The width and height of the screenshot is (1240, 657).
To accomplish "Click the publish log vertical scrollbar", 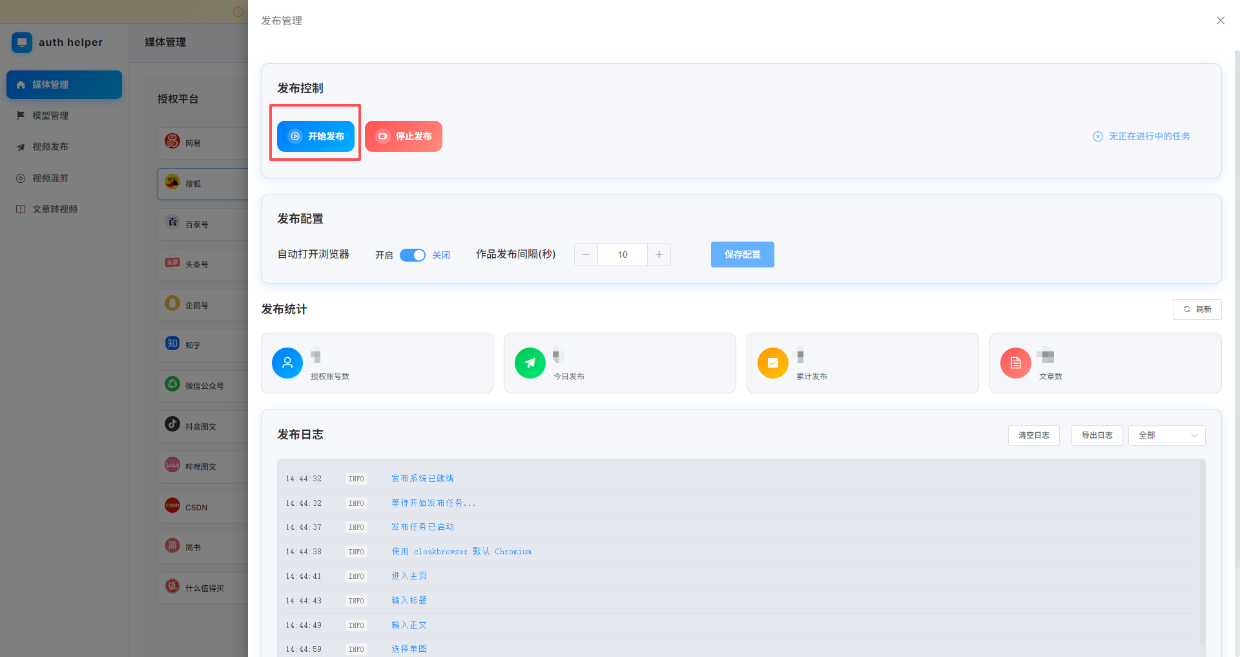I will (x=1202, y=552).
